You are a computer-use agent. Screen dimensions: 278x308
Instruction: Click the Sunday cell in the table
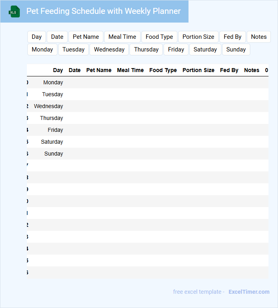click(x=53, y=154)
